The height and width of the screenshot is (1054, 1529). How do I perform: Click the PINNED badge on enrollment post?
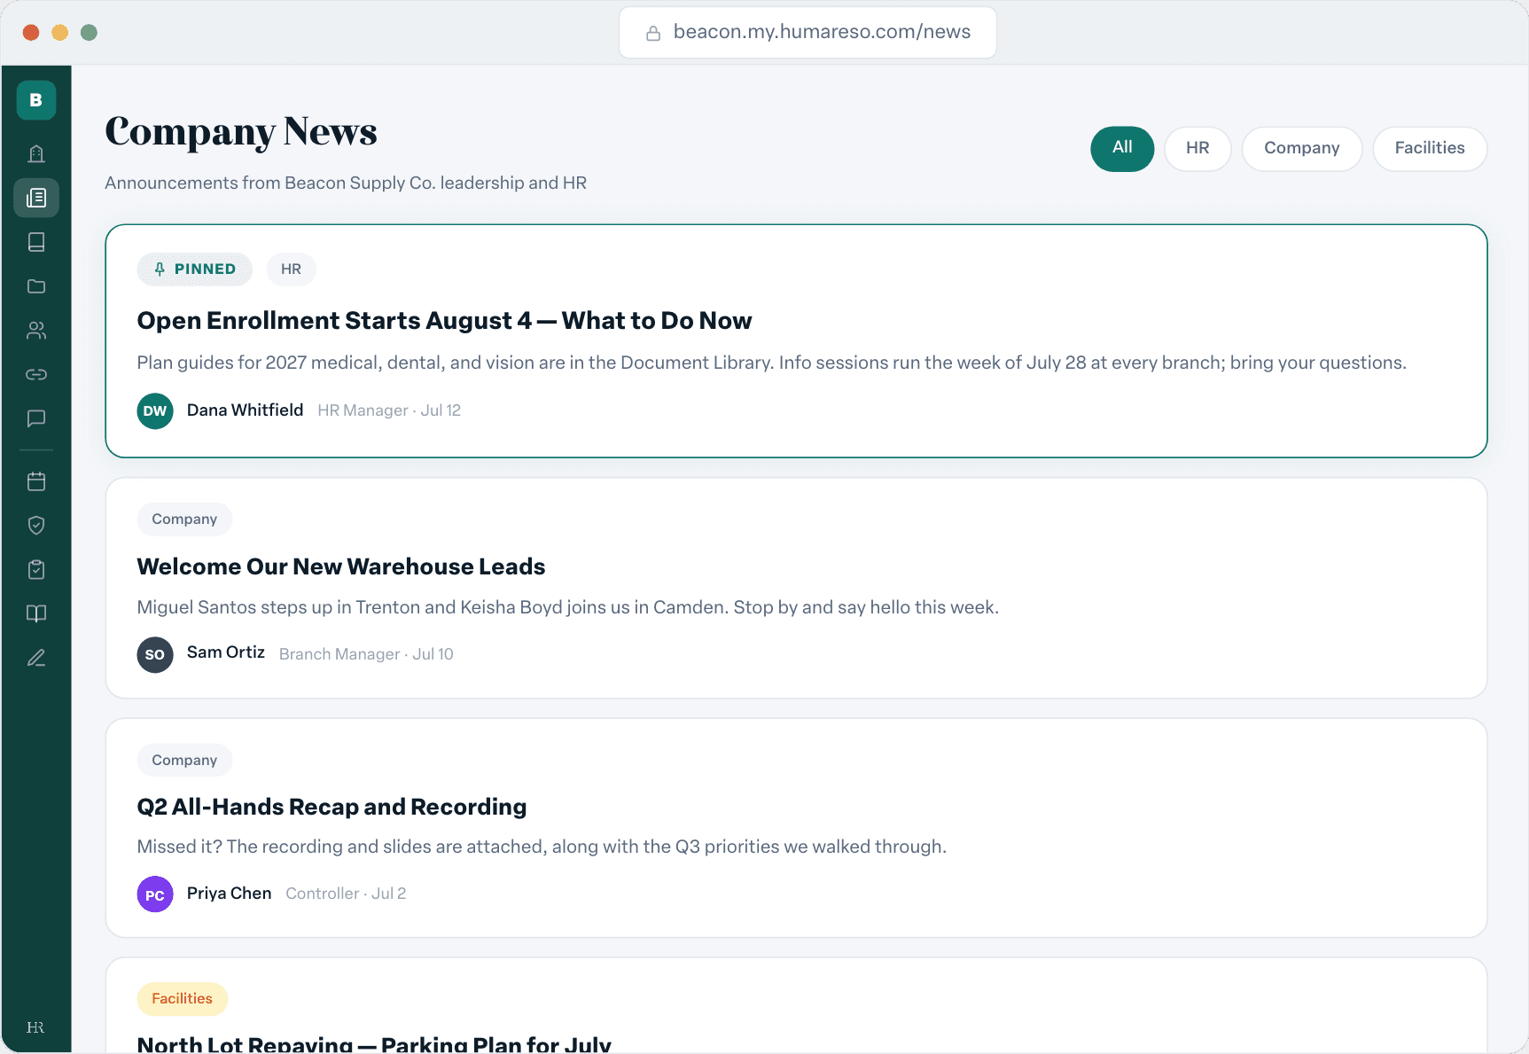195,269
